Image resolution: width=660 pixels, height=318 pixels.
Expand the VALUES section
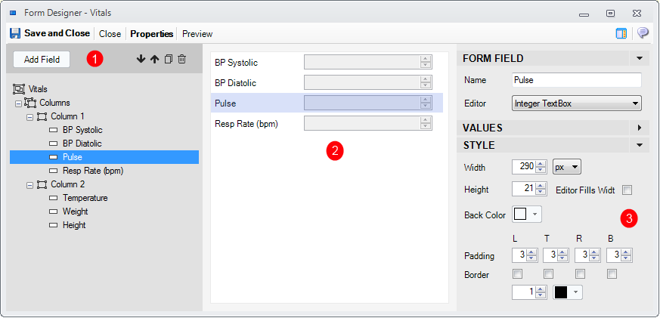(639, 128)
